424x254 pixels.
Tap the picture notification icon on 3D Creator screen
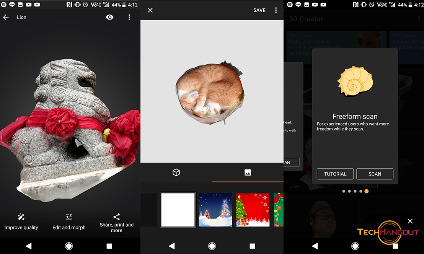307,5
